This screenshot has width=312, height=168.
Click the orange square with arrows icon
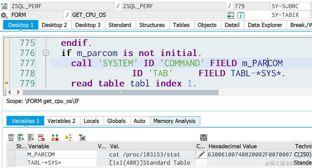[x=69, y=137]
